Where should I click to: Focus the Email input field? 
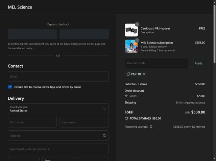(x=58, y=76)
